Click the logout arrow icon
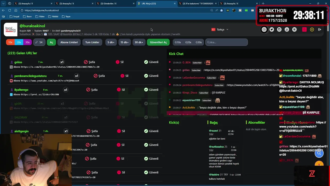The width and height of the screenshot is (330, 186). click(319, 29)
